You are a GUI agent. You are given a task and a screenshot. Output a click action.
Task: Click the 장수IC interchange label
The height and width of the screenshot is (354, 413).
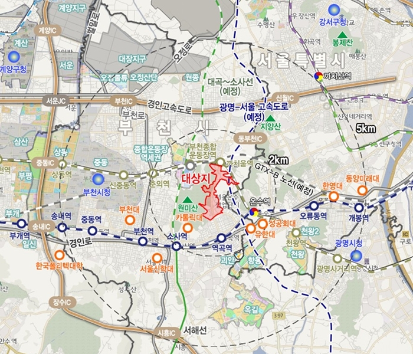(62, 302)
